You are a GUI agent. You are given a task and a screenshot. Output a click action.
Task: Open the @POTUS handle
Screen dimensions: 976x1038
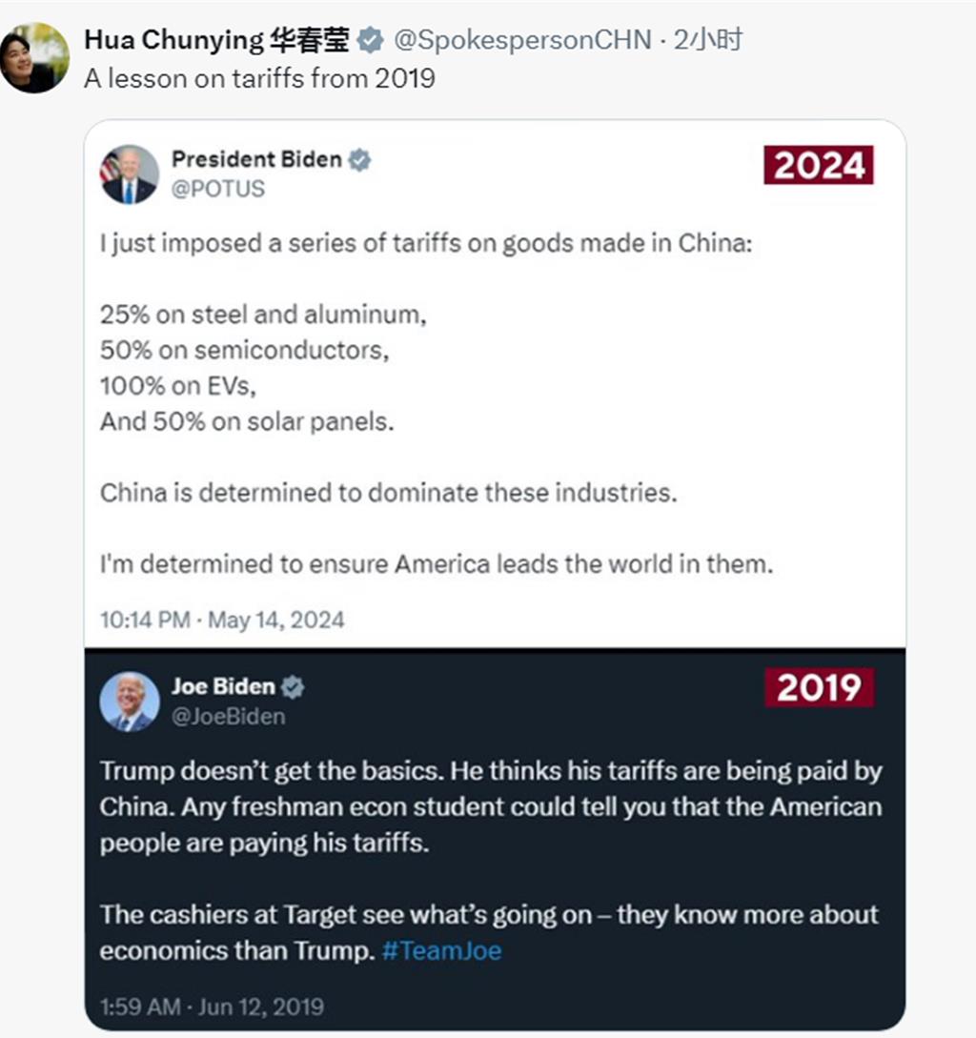tap(217, 188)
